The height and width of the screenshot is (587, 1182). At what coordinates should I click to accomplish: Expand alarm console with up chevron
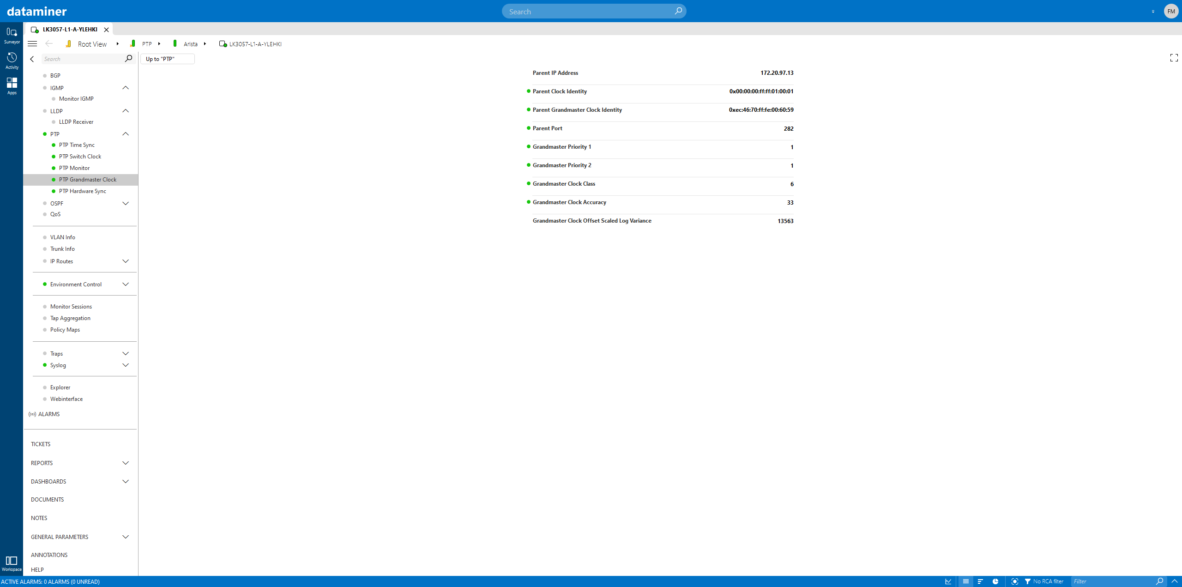click(1175, 581)
